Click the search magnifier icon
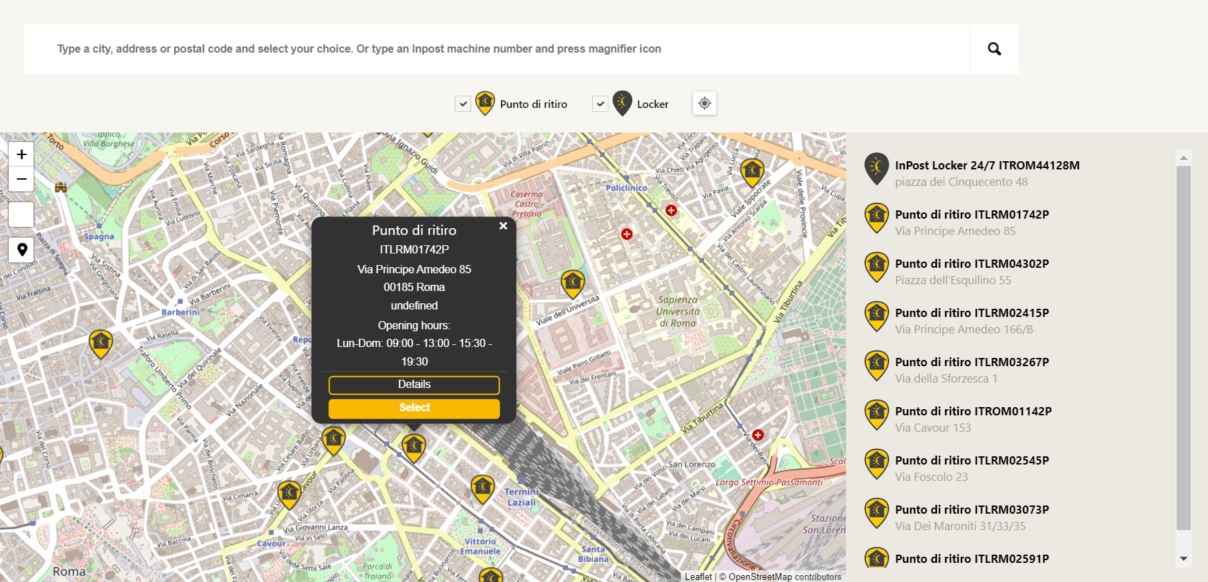Screen dimensions: 1208x582 (x=994, y=49)
